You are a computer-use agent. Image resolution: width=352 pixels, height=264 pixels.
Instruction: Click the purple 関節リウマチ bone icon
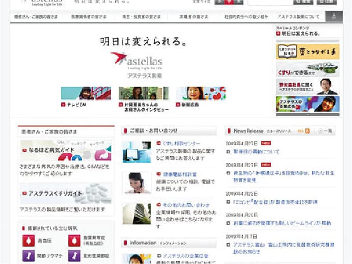click(29, 256)
